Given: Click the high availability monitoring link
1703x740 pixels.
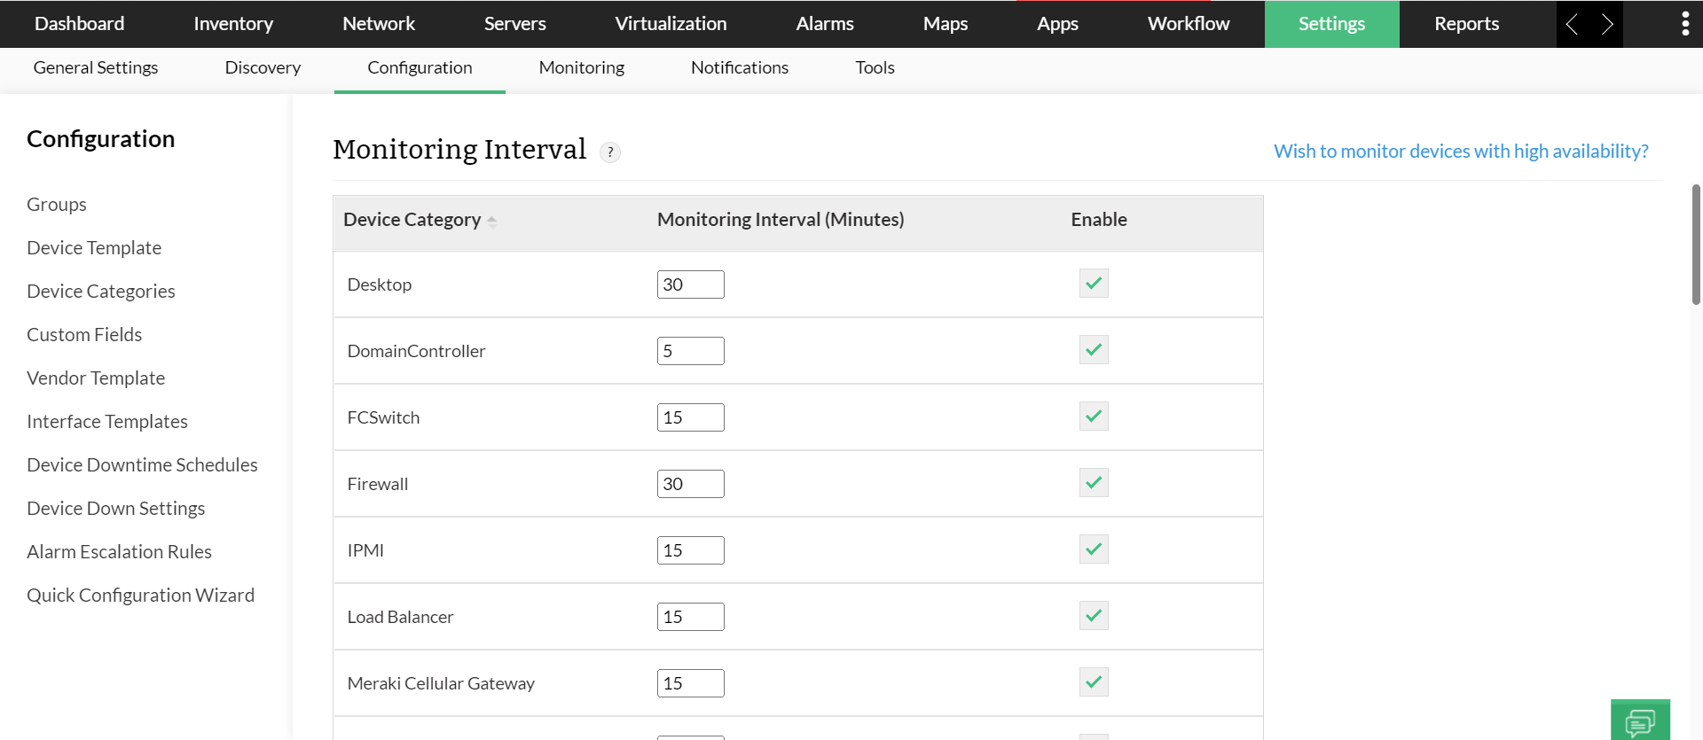Looking at the screenshot, I should pos(1461,152).
